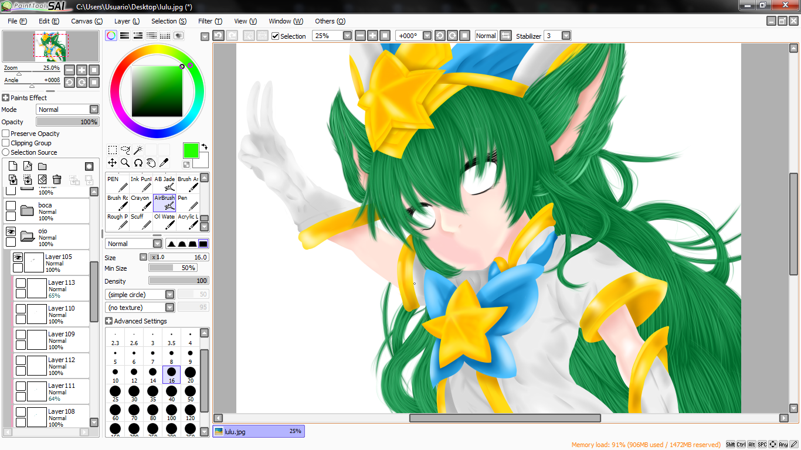Toggle the Selection checkbox in toolbar
The width and height of the screenshot is (801, 450).
click(x=276, y=36)
